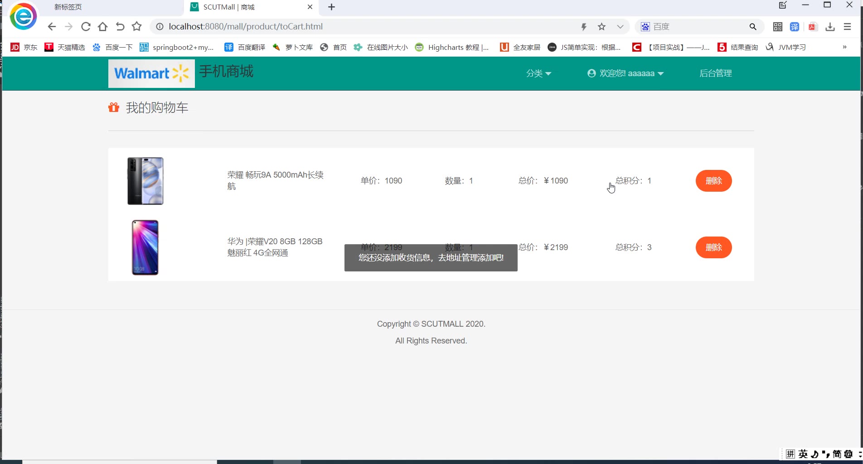The image size is (863, 464).
Task: Close the SCUTMall tab
Action: coord(310,7)
